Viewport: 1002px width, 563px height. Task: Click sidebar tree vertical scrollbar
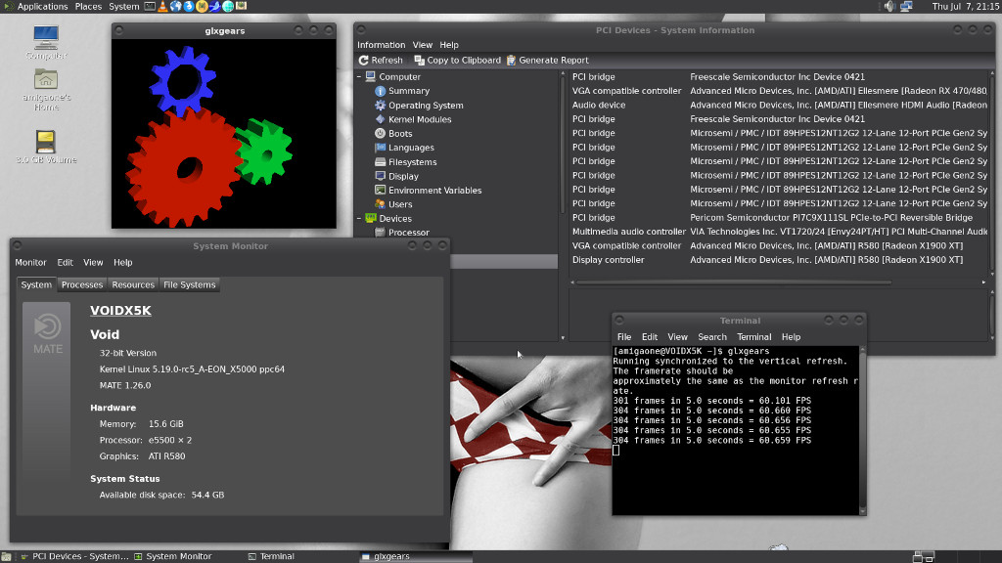pyautogui.click(x=563, y=147)
